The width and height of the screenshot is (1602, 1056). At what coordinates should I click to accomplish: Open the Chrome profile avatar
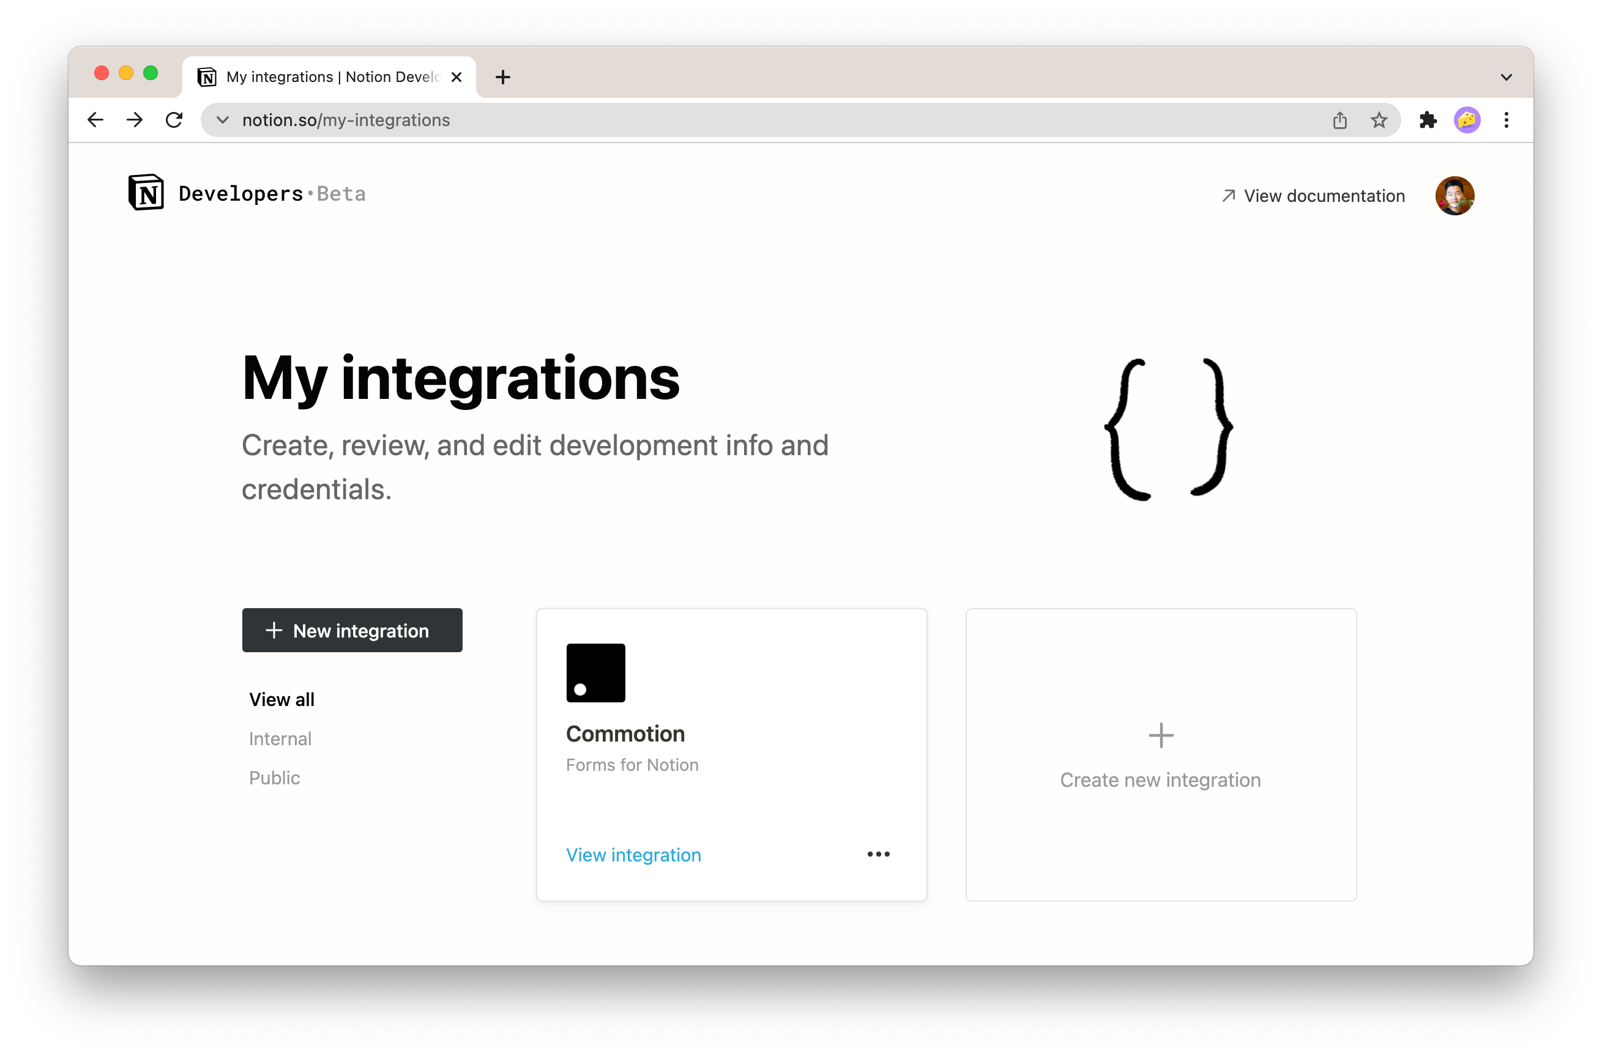point(1467,120)
